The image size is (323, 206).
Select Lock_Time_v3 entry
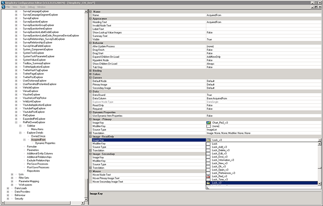(220, 180)
